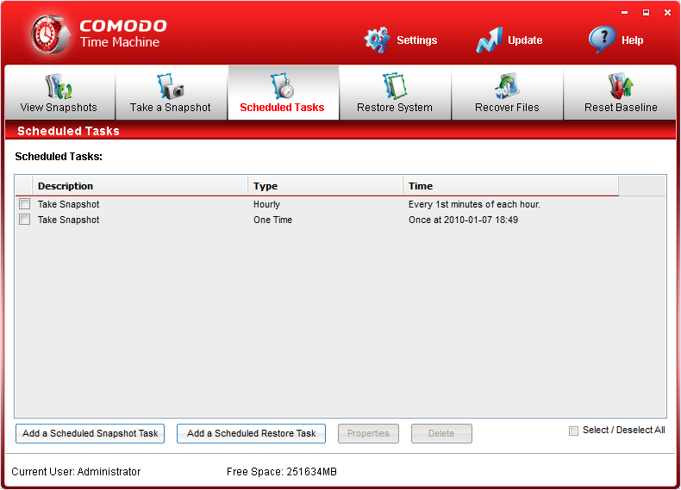Viewport: 681px width, 490px height.
Task: Click Add a Scheduled Snapshot Task button
Action: click(90, 433)
